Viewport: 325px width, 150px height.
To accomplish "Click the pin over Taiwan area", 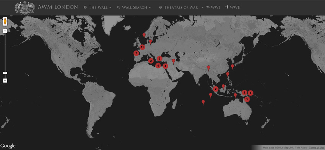I will point(227,74).
